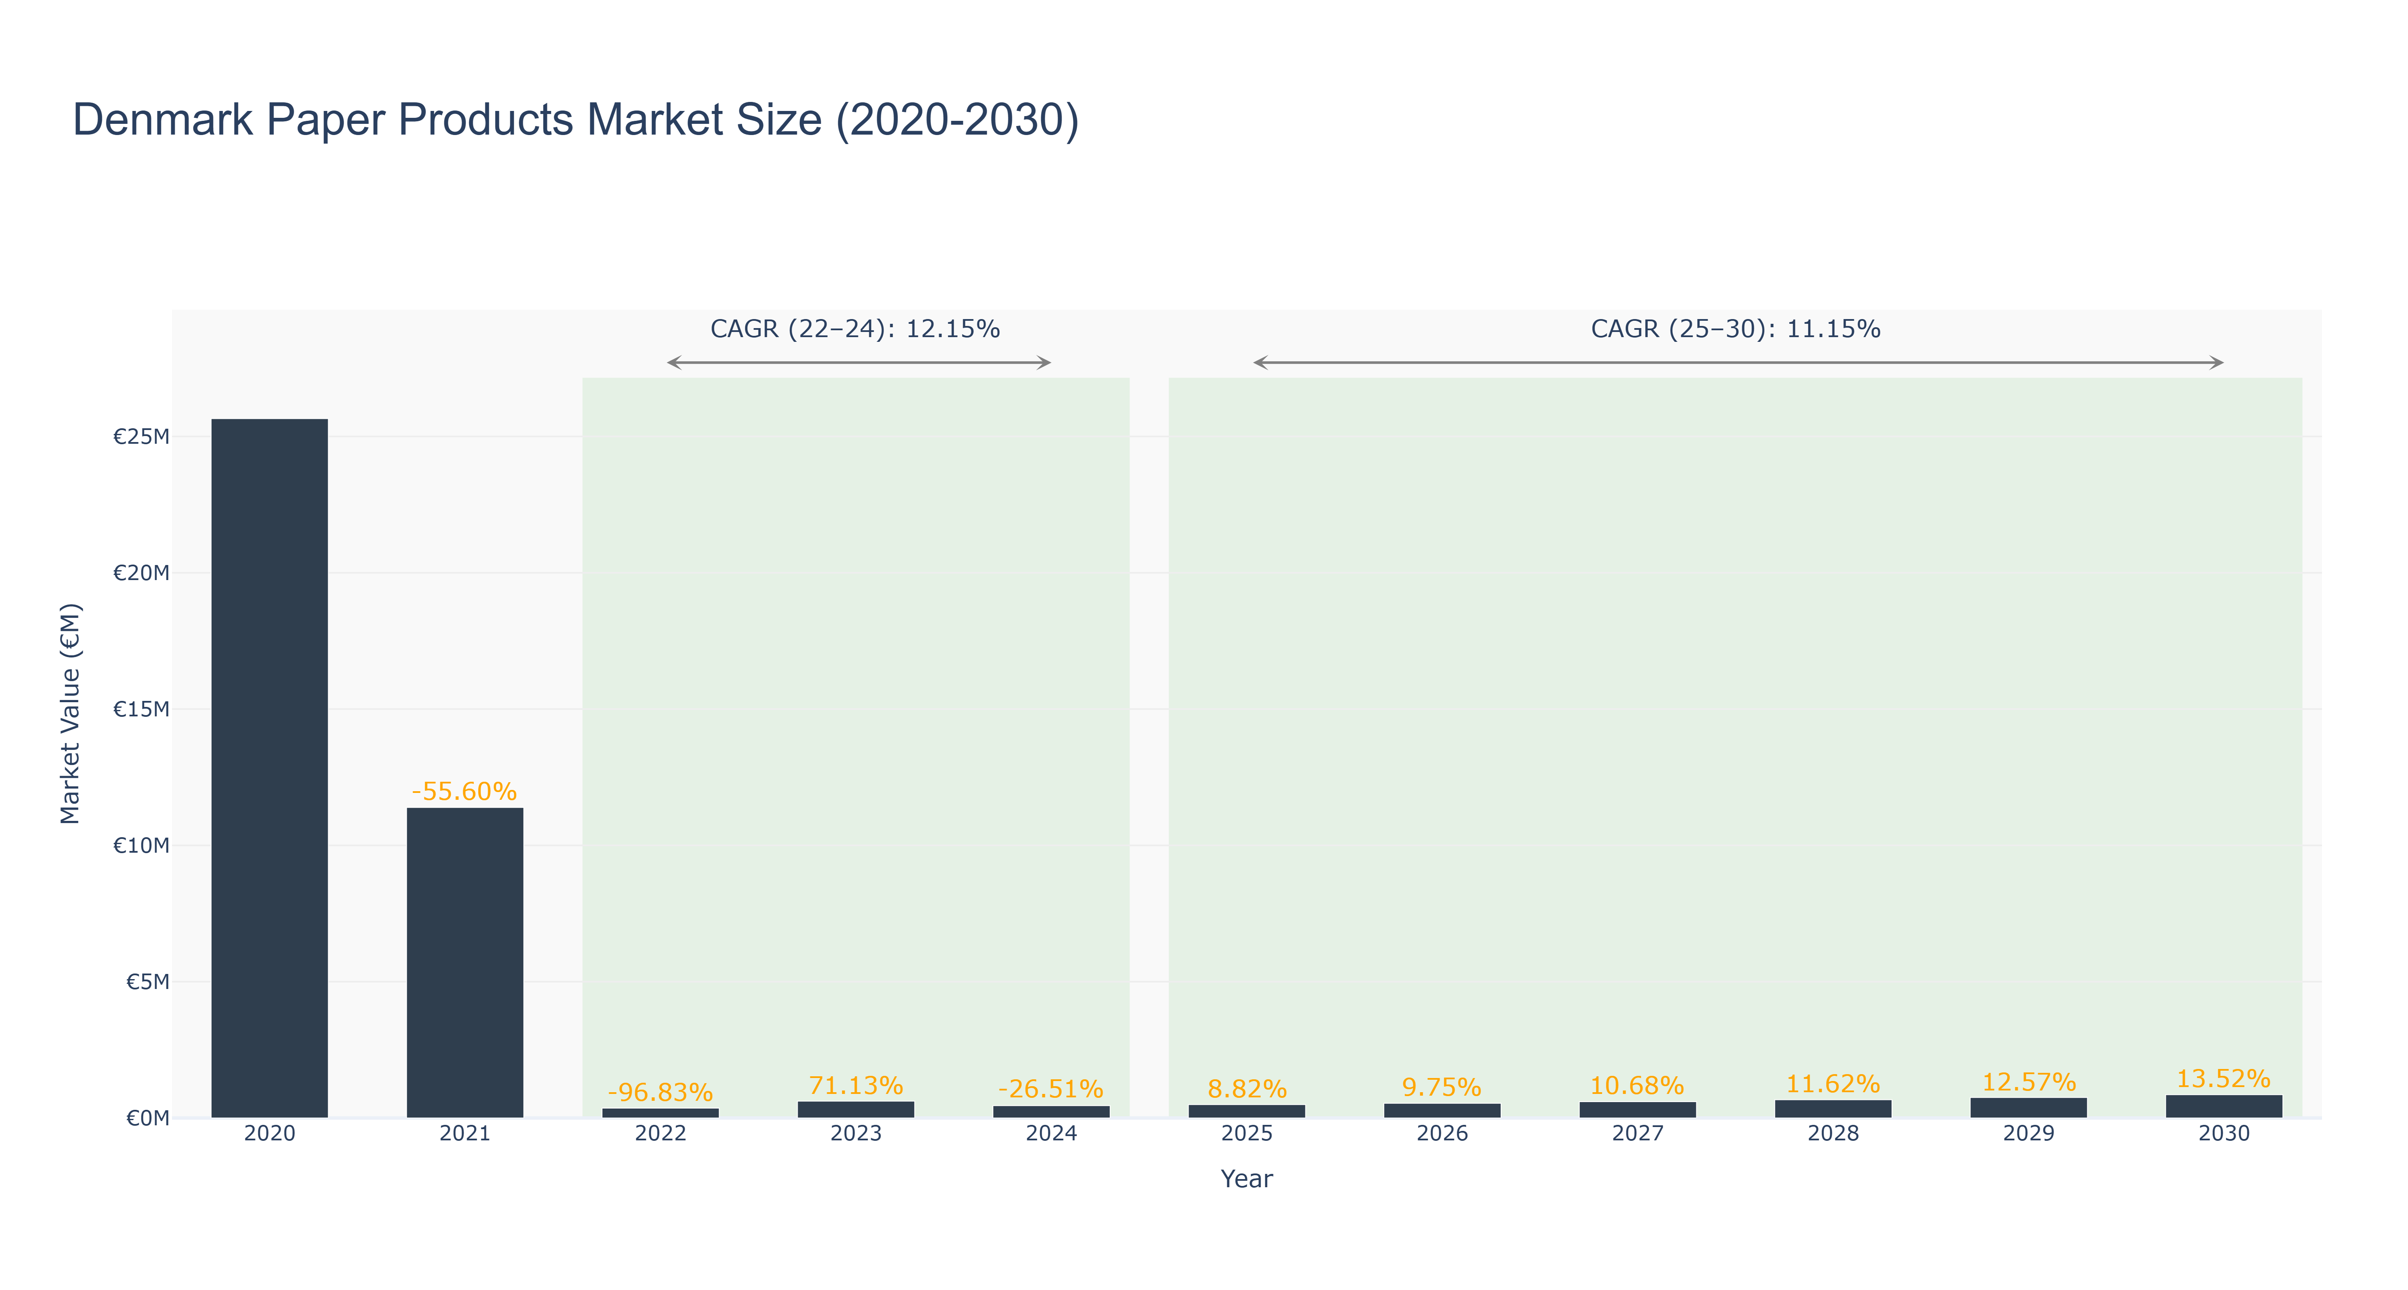Click the 'CAGR (25–30): 11.15%' annotation
The height and width of the screenshot is (1290, 2408).
pos(1736,329)
